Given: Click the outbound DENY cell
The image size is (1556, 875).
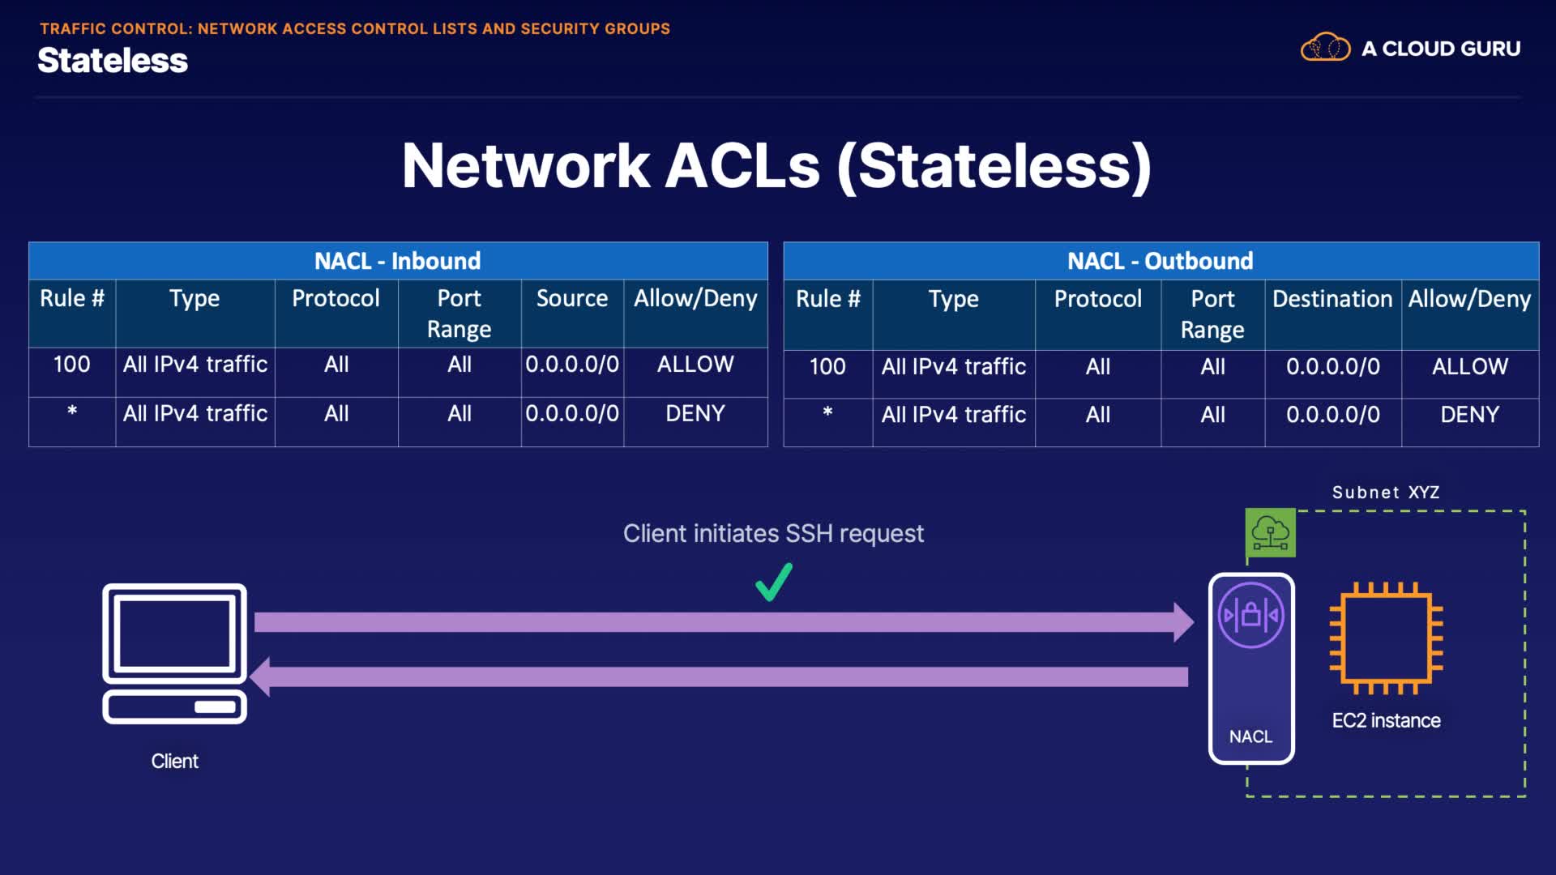Looking at the screenshot, I should point(1469,415).
